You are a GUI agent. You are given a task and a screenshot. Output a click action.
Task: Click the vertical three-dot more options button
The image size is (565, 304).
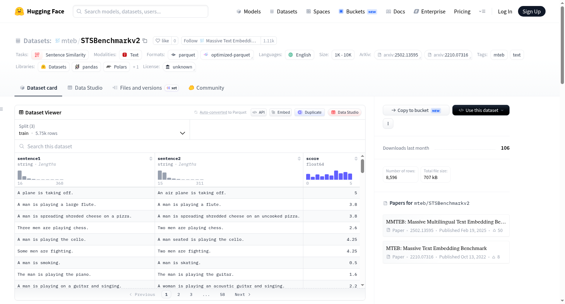coord(388,124)
